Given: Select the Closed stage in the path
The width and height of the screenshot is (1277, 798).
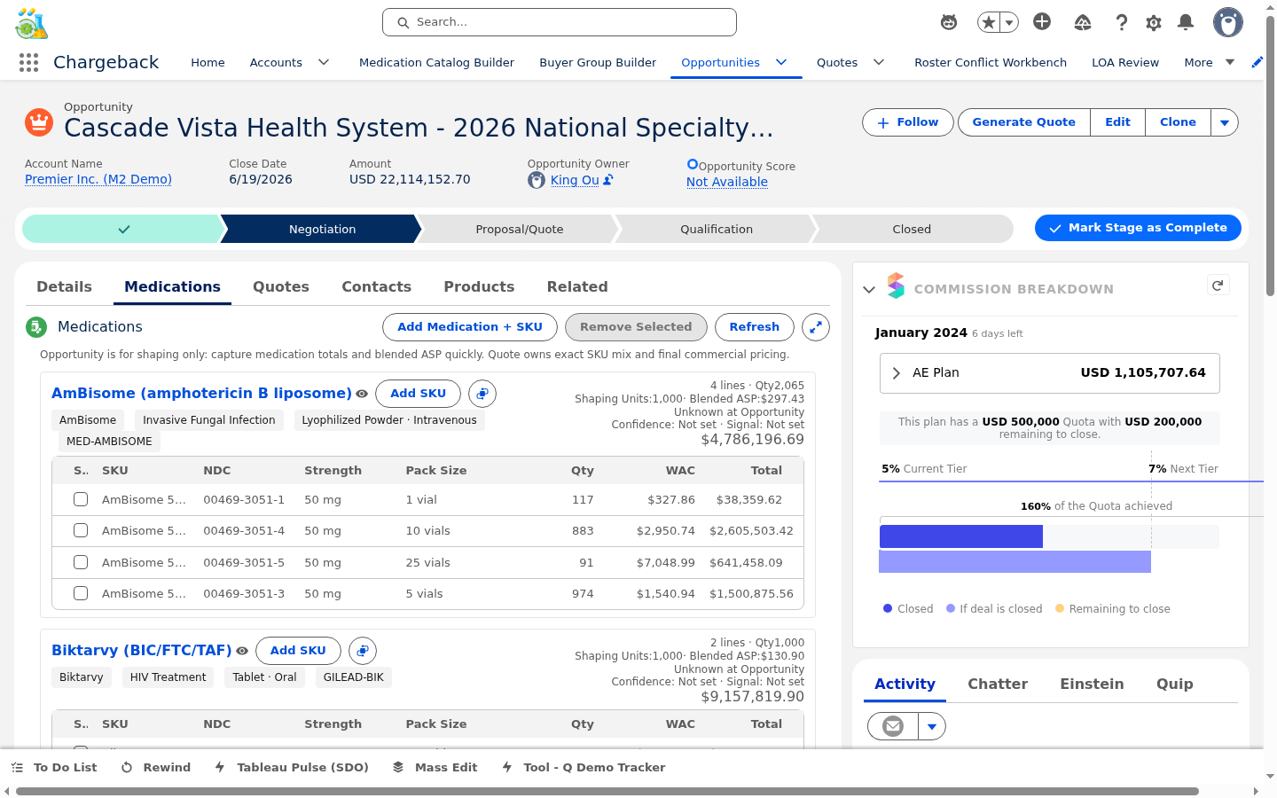Looking at the screenshot, I should pyautogui.click(x=912, y=229).
